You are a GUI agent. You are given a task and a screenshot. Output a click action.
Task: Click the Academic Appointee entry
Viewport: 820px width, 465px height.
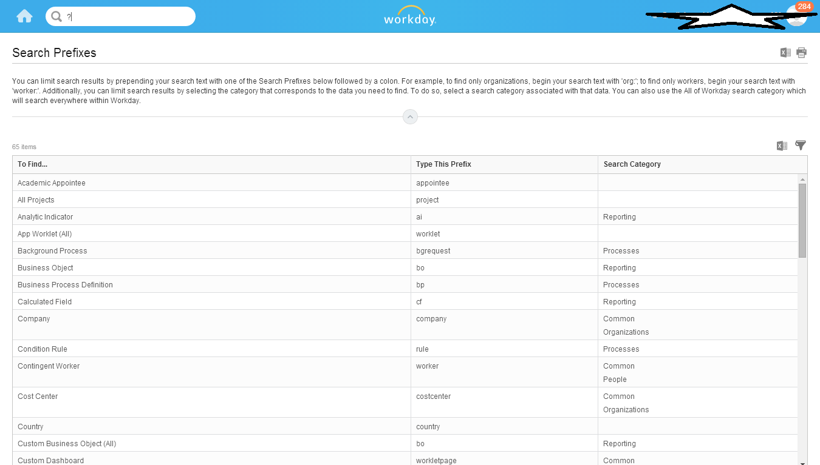tap(52, 182)
